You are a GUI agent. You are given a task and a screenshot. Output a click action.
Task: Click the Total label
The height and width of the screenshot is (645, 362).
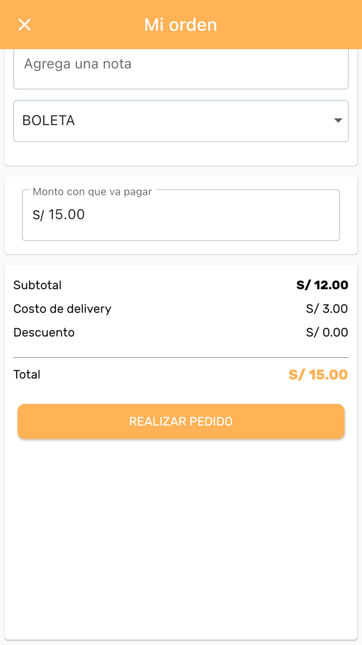27,374
